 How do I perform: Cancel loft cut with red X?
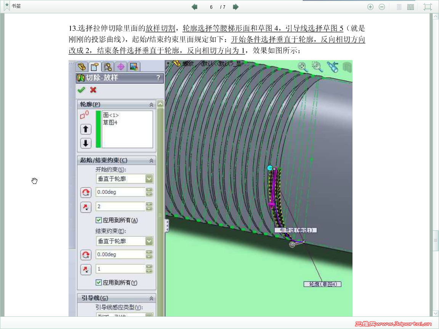(x=93, y=90)
